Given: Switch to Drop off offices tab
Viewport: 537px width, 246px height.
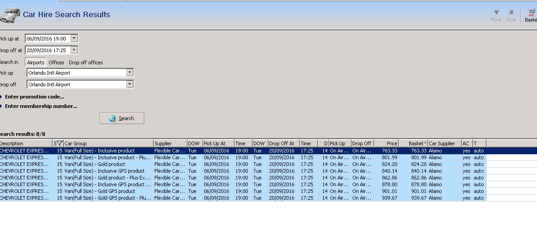Looking at the screenshot, I should click(x=85, y=63).
